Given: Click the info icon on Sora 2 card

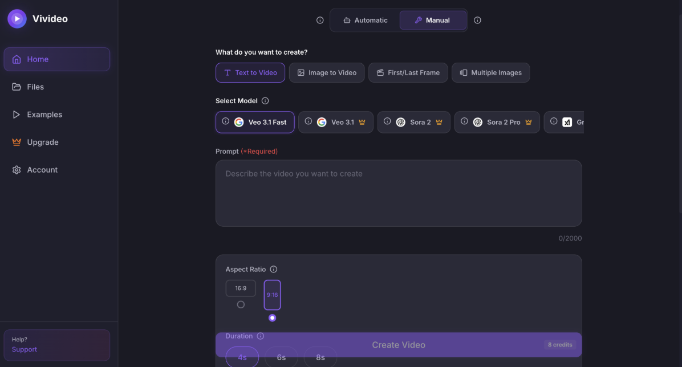Looking at the screenshot, I should (387, 121).
